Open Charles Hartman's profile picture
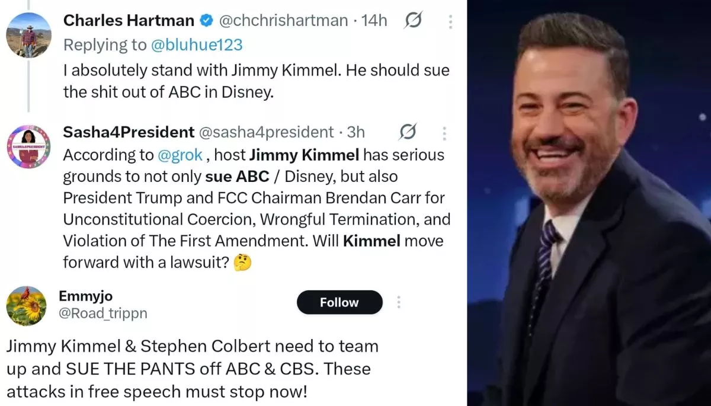Viewport: 711px width, 406px height. (28, 35)
